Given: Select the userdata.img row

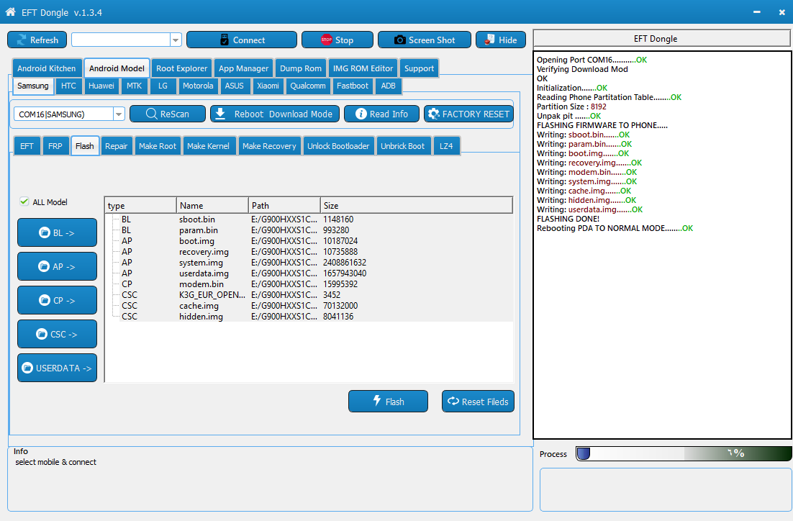Looking at the screenshot, I should [x=309, y=273].
